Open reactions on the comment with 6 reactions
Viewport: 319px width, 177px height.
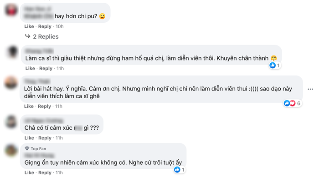point(293,103)
